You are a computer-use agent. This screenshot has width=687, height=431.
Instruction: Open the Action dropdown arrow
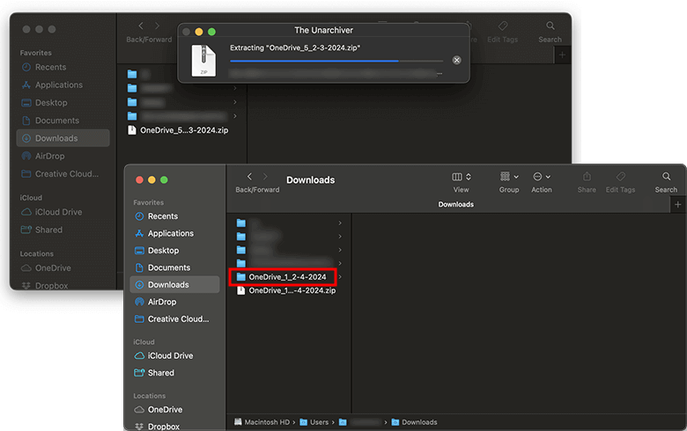coord(548,177)
